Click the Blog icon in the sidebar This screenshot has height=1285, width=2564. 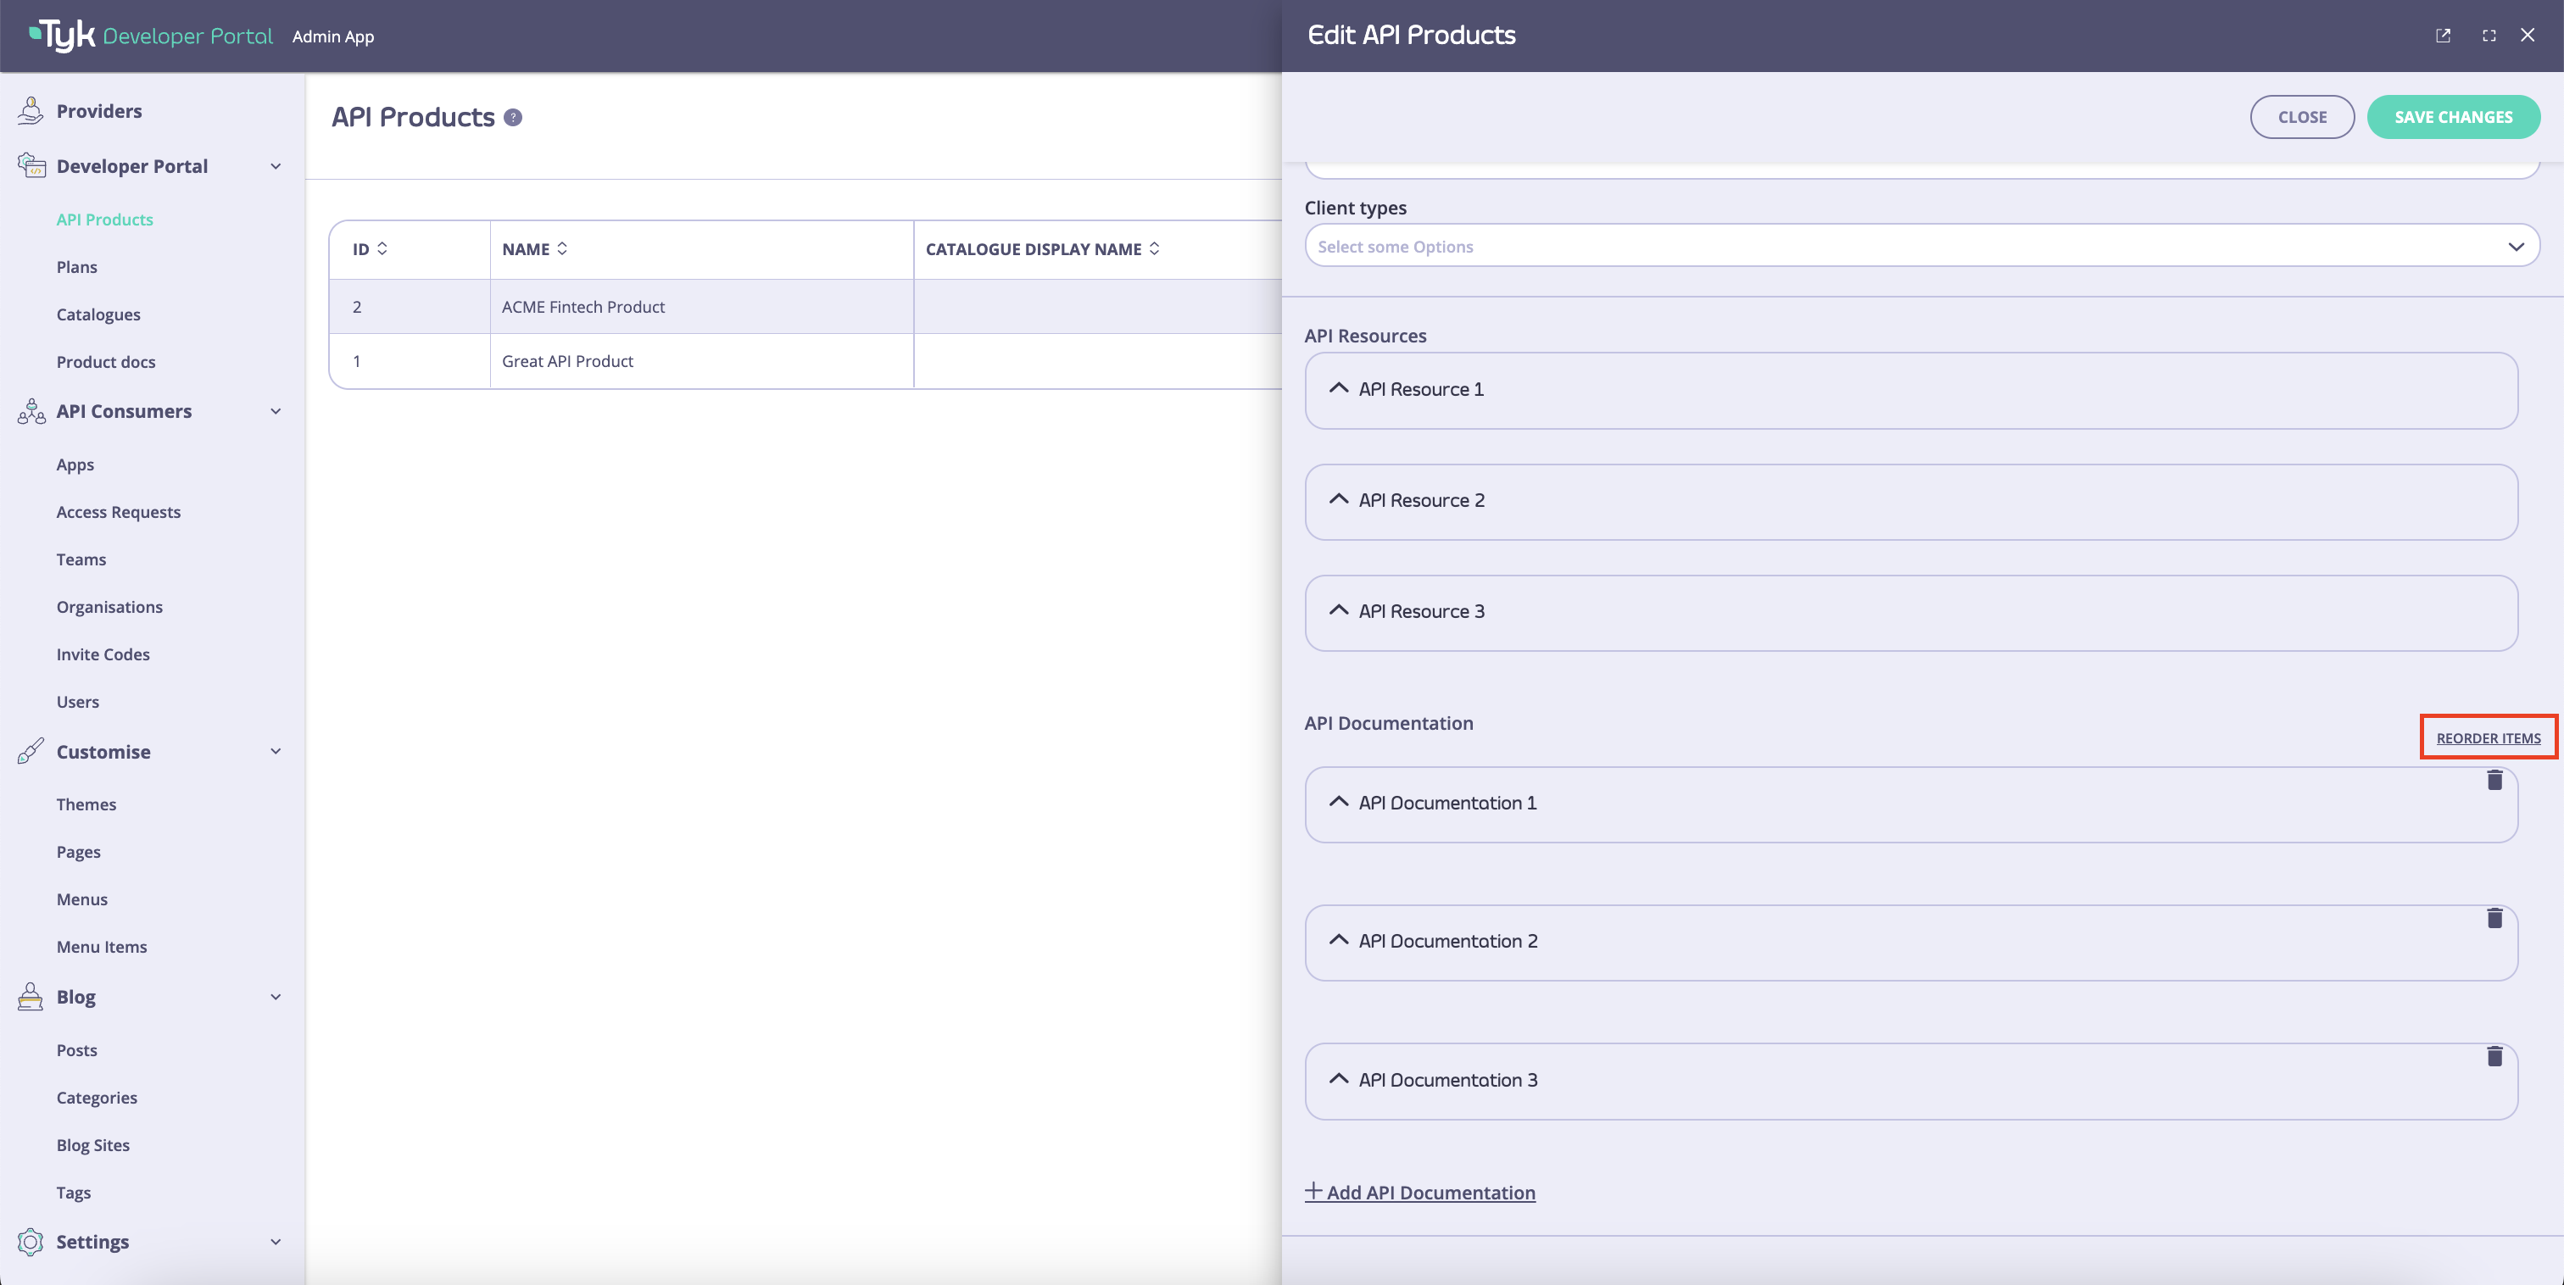(30, 996)
